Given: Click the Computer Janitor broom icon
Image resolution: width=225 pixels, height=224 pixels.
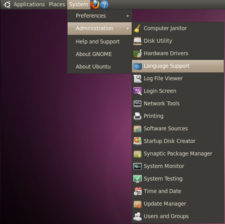Looking at the screenshot, I should [x=137, y=29].
